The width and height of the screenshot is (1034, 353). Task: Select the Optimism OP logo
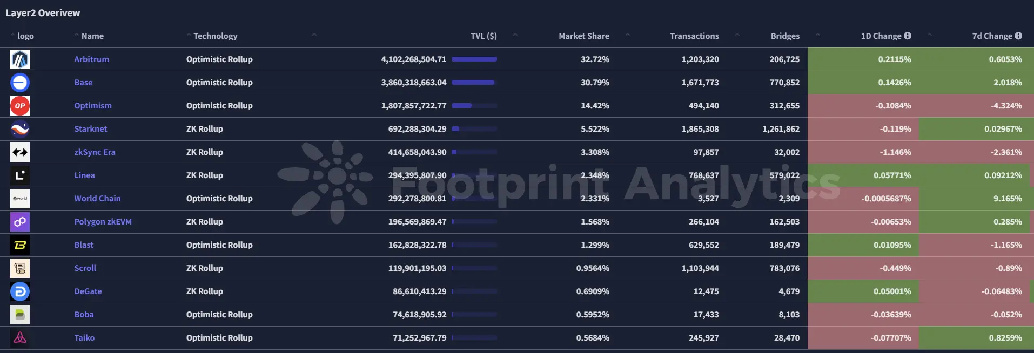pyautogui.click(x=19, y=106)
